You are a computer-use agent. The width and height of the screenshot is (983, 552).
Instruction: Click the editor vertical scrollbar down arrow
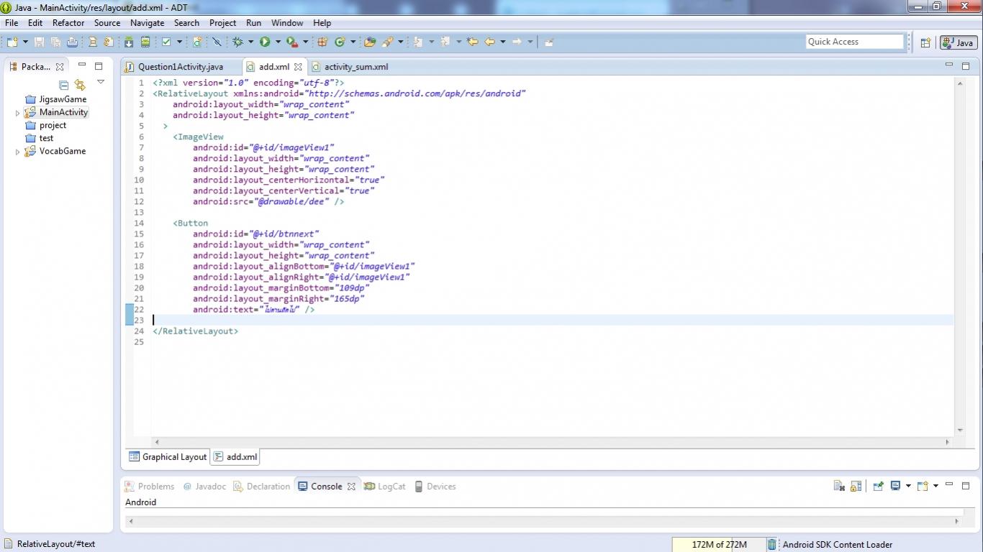pos(960,430)
